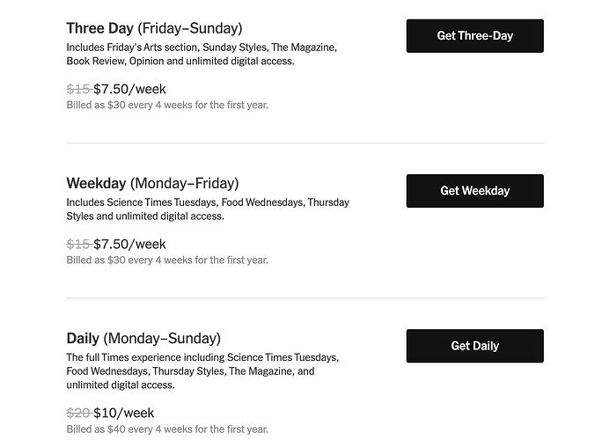Click the crossed-out $15 under Weekday
The width and height of the screenshot is (595, 440).
click(x=78, y=244)
